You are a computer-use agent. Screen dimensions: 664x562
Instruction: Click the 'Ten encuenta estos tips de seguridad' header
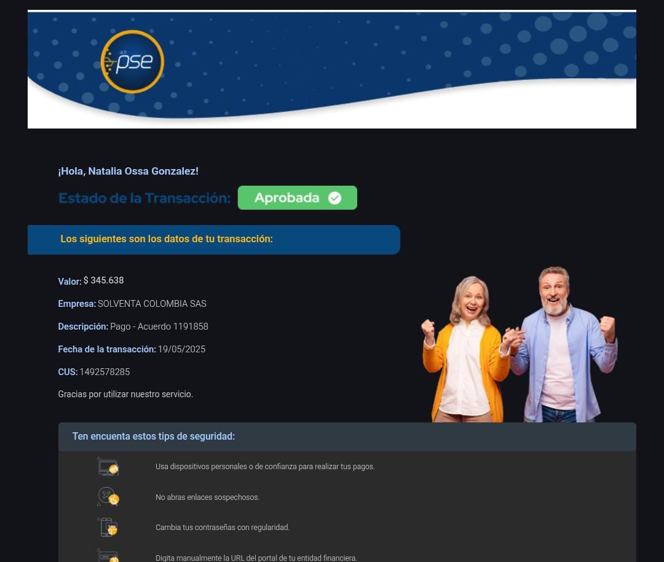tap(154, 437)
